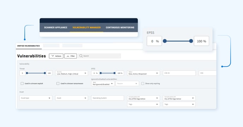The image size is (243, 127).
Task: Click the Operating System input field
Action: coord(108,98)
